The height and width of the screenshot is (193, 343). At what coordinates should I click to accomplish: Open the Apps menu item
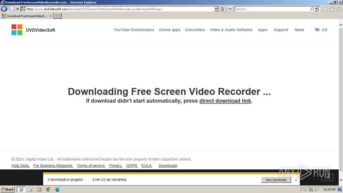[263, 30]
